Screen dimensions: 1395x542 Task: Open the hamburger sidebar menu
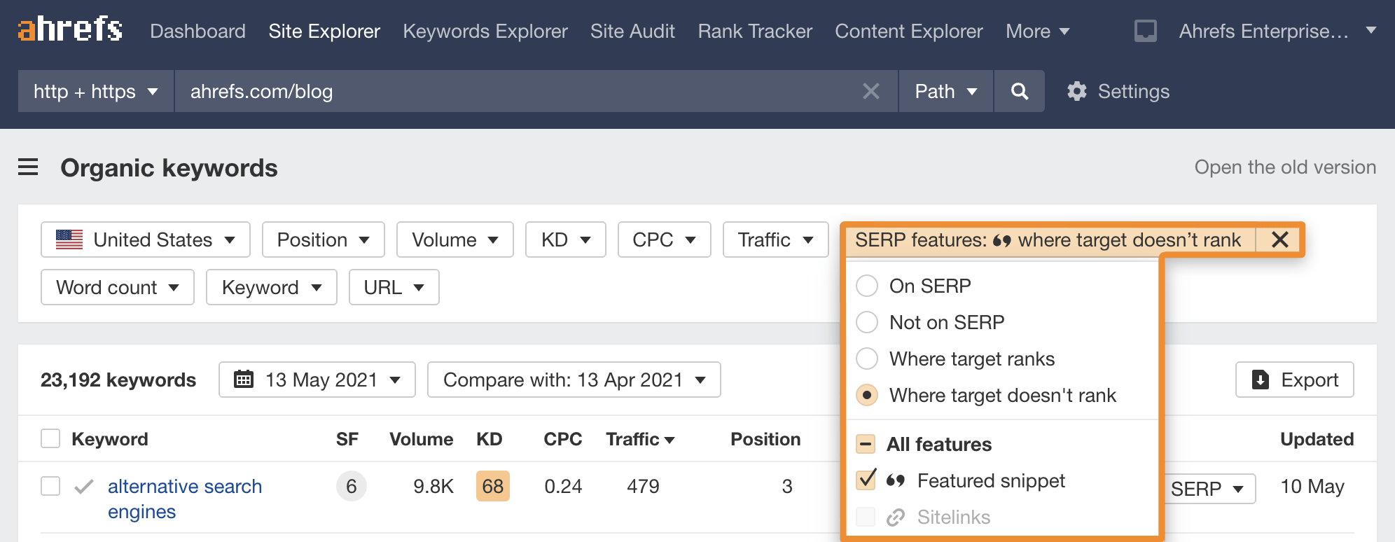click(28, 167)
